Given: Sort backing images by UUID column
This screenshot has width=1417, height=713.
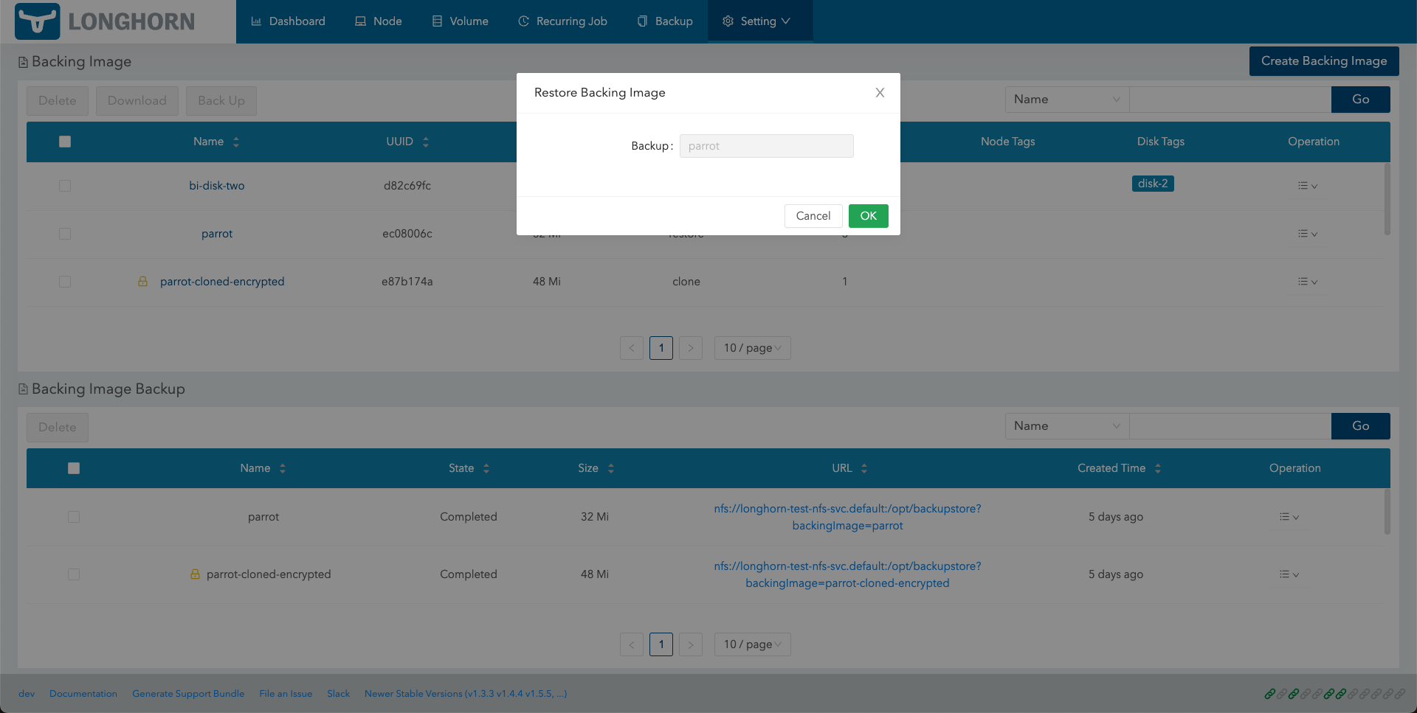Looking at the screenshot, I should [425, 142].
